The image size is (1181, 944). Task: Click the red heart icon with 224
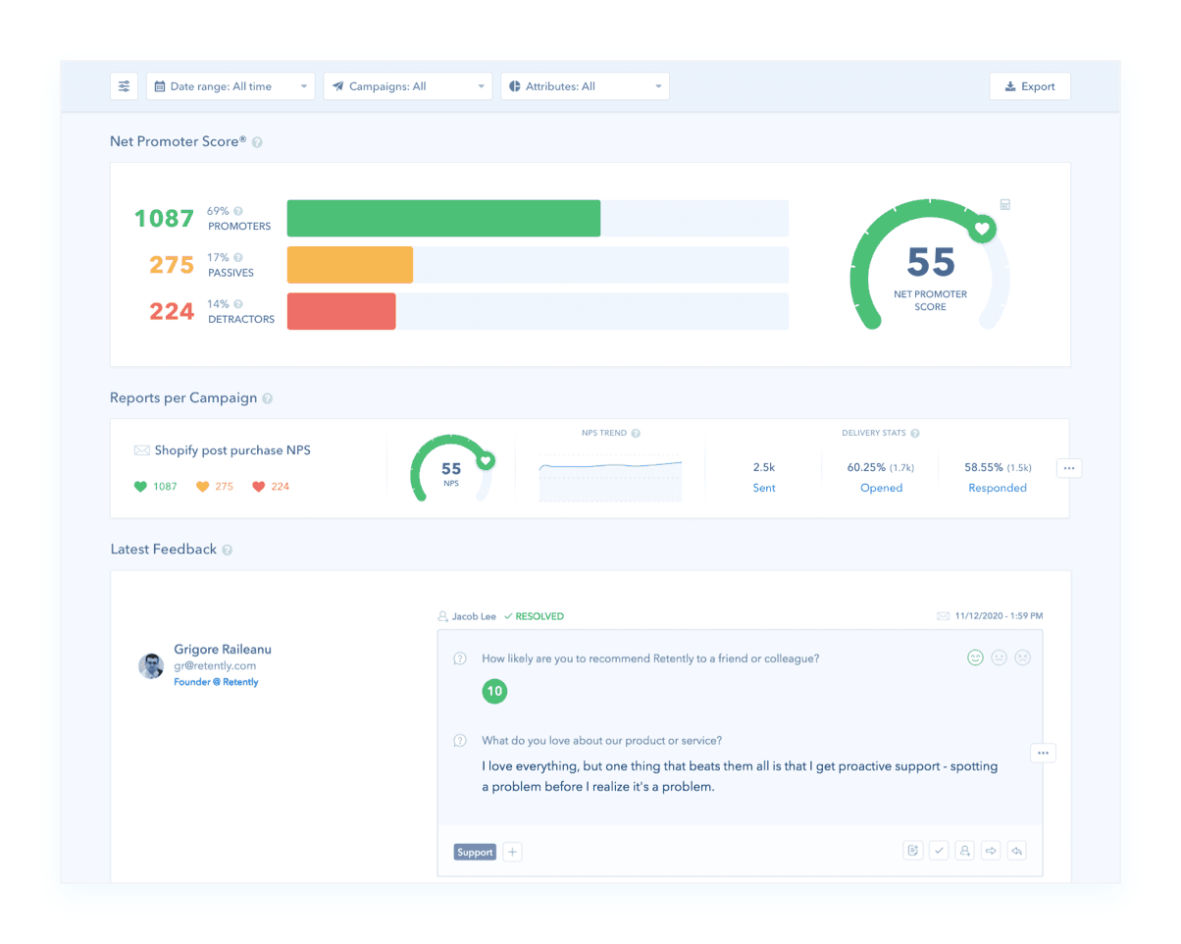(x=259, y=487)
